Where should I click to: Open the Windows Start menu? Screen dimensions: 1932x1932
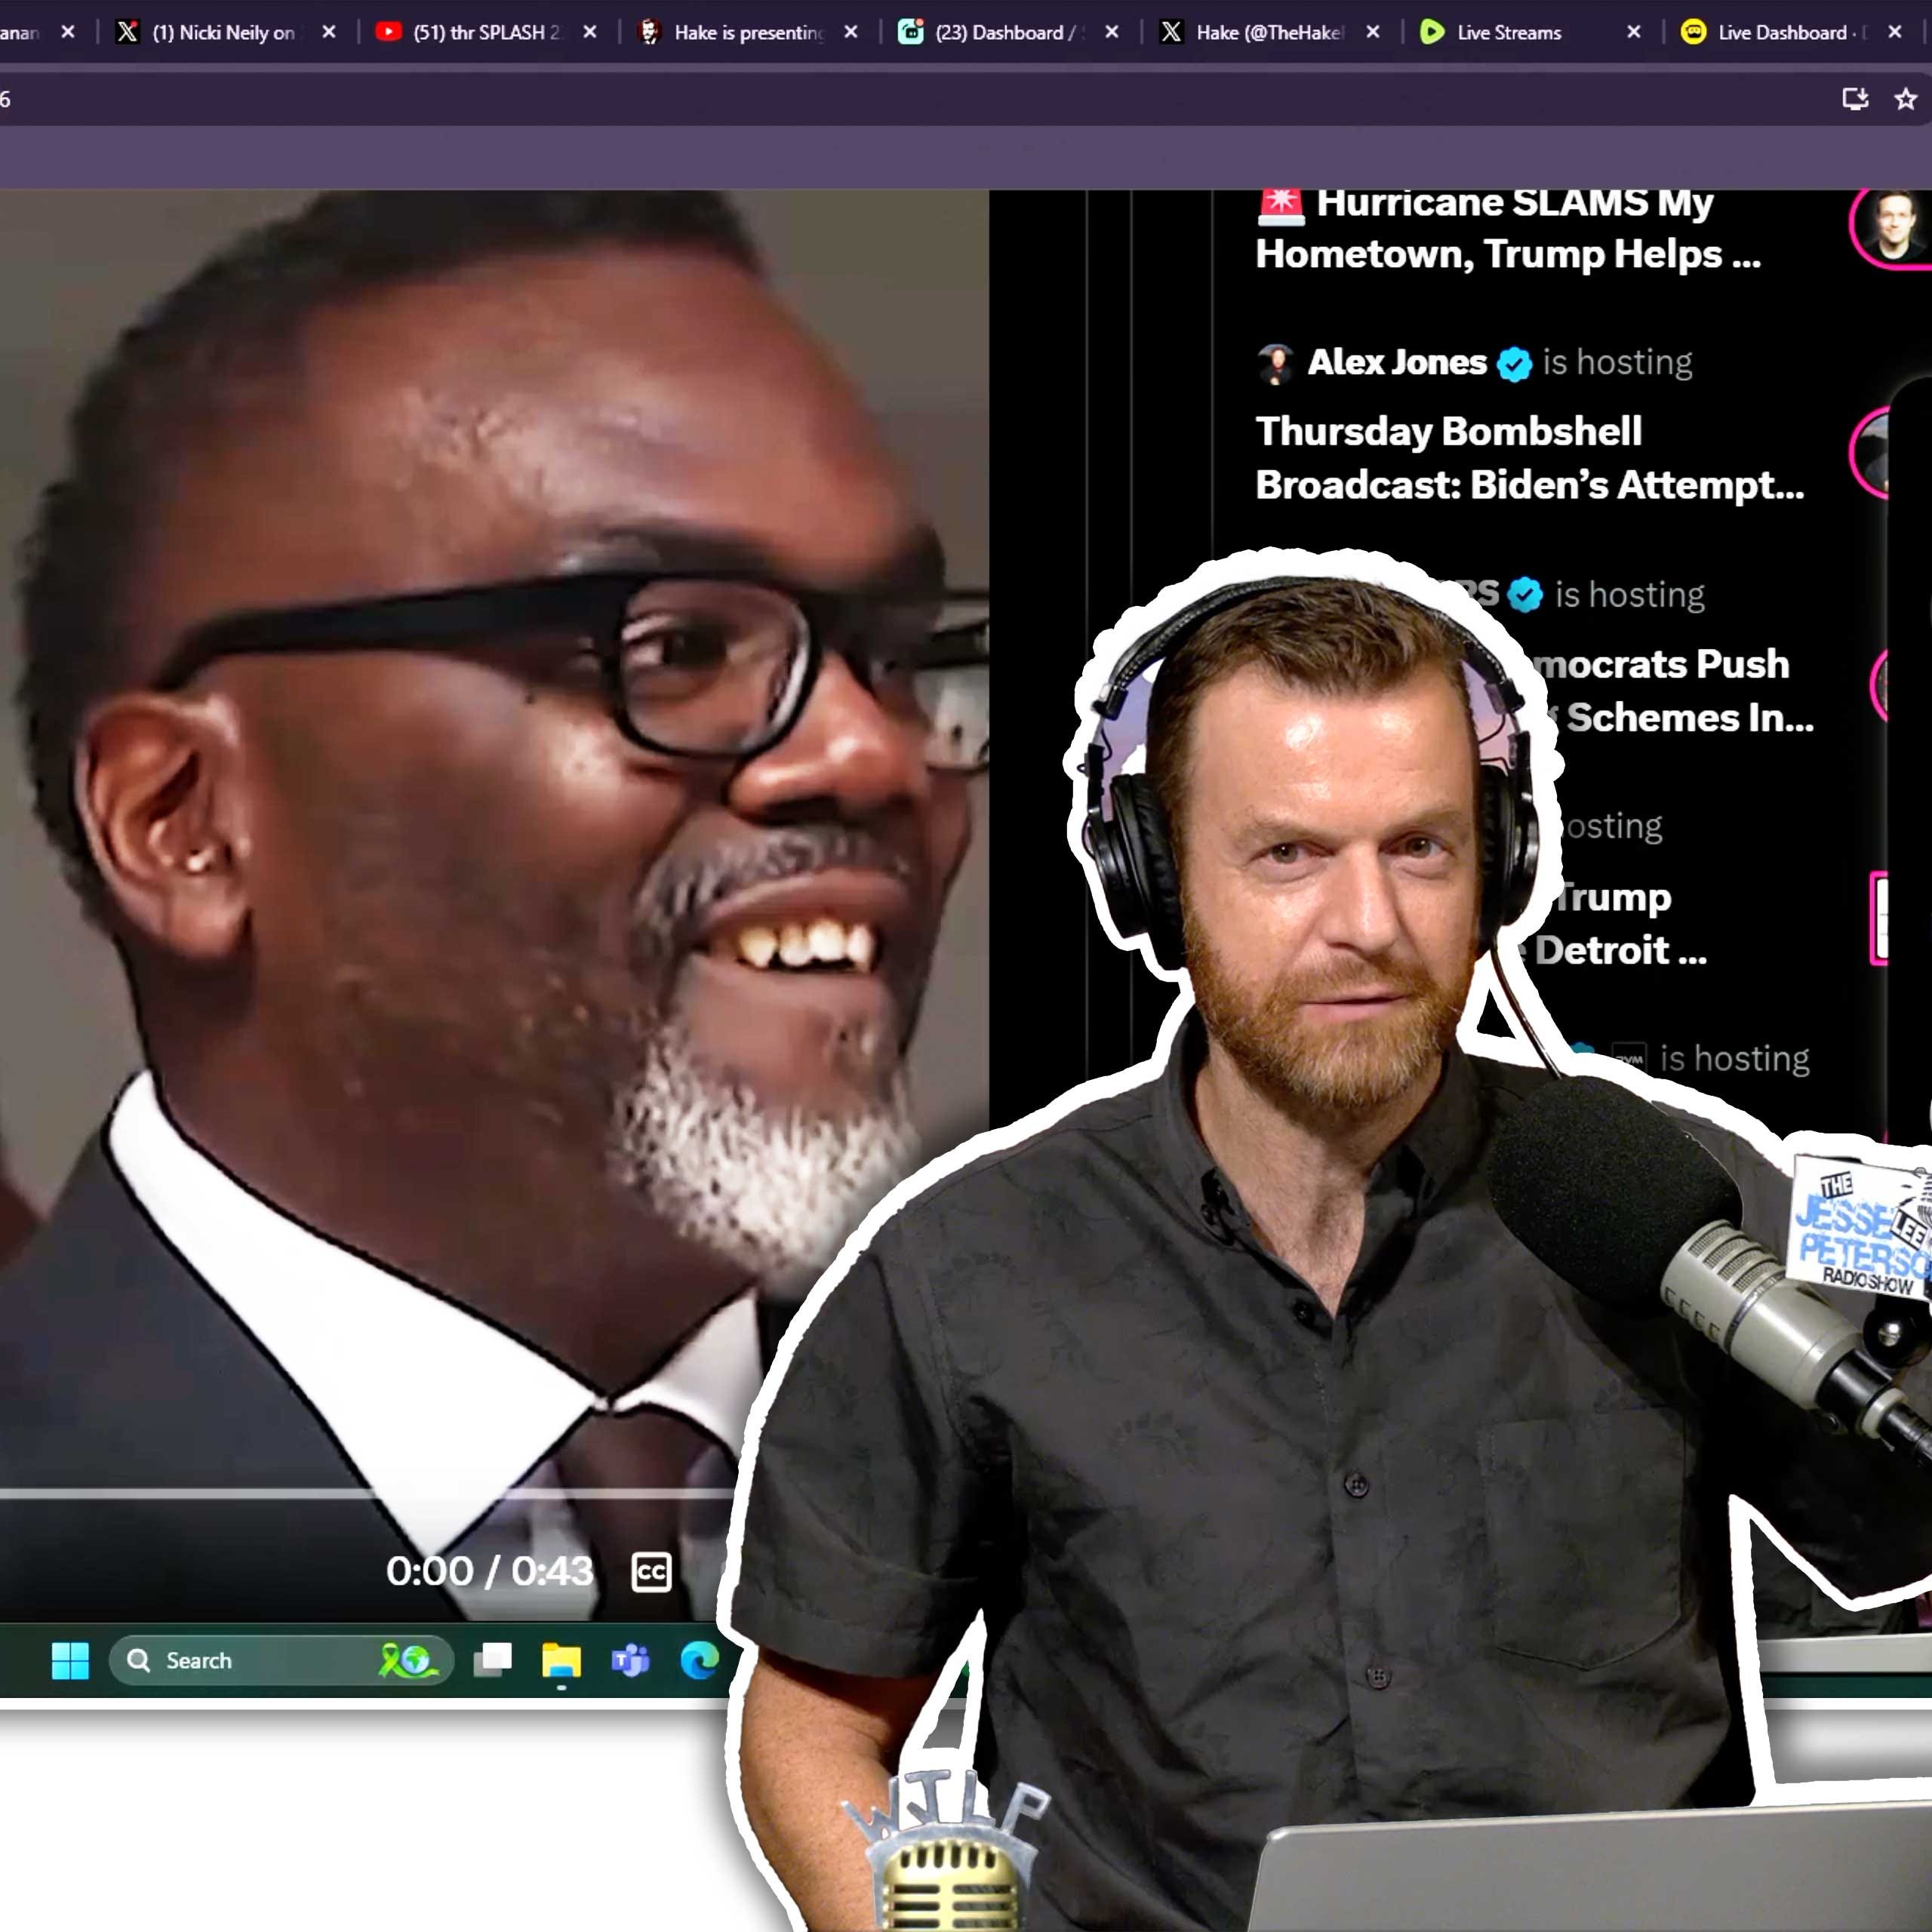[x=70, y=1661]
